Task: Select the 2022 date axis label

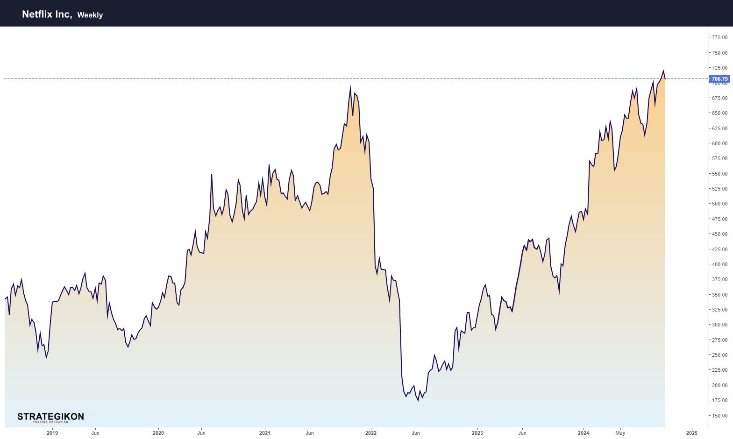Action: 371,433
